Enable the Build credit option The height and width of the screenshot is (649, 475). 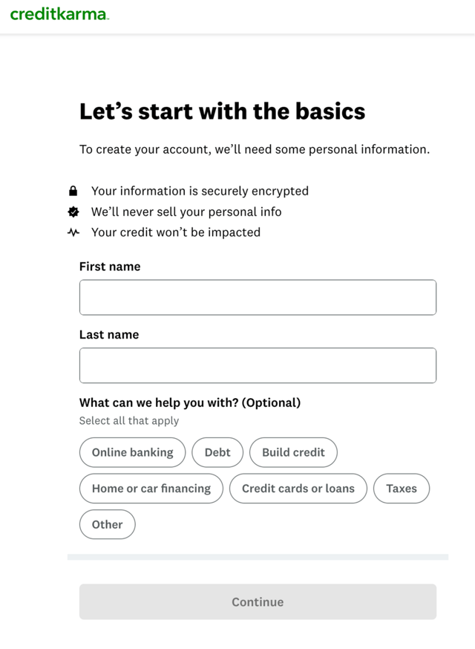point(293,452)
